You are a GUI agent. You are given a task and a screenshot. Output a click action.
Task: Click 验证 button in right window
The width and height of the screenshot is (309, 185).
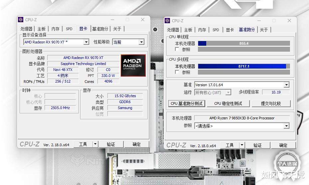pos(257,145)
